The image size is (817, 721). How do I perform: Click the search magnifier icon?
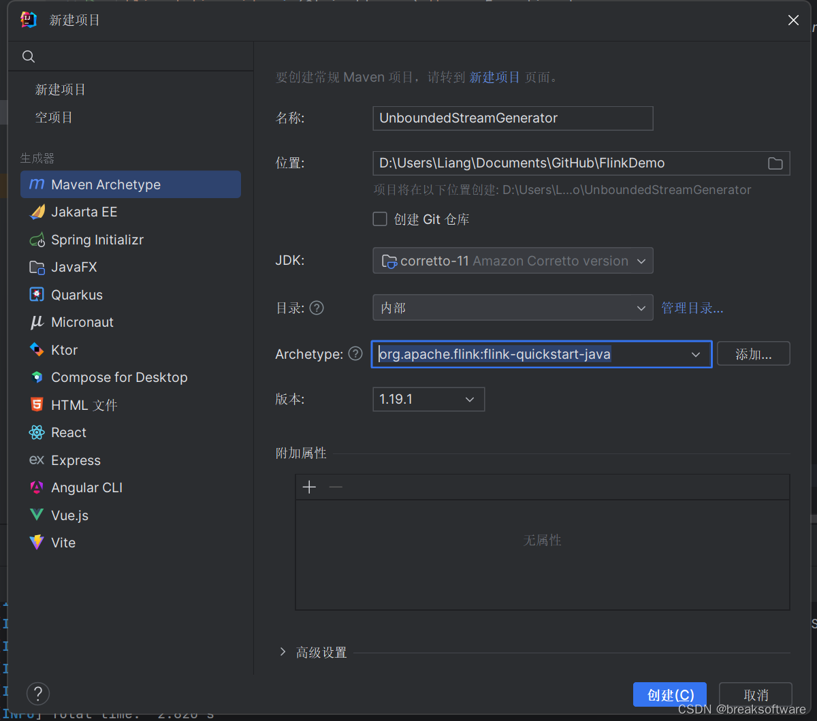[29, 57]
